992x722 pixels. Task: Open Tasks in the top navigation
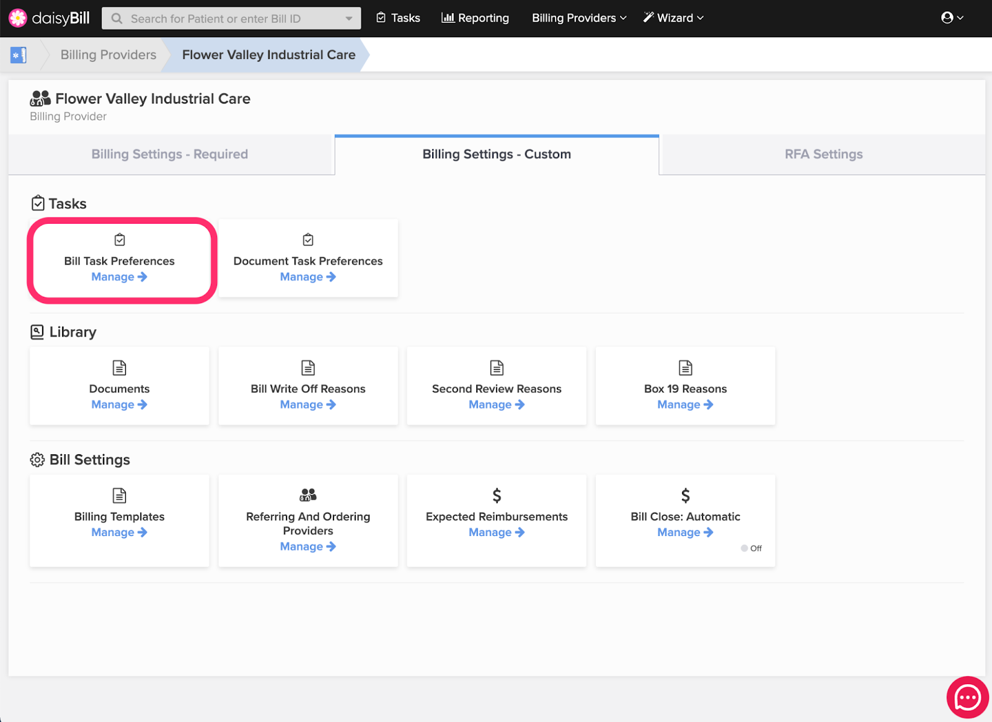tap(398, 18)
